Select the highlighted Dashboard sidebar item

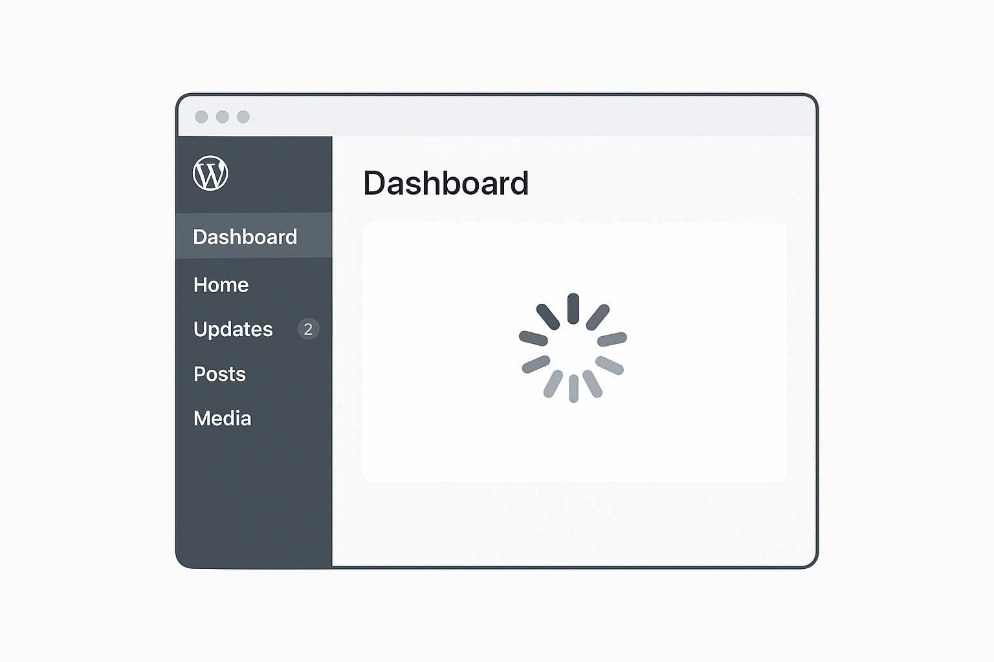(x=254, y=236)
